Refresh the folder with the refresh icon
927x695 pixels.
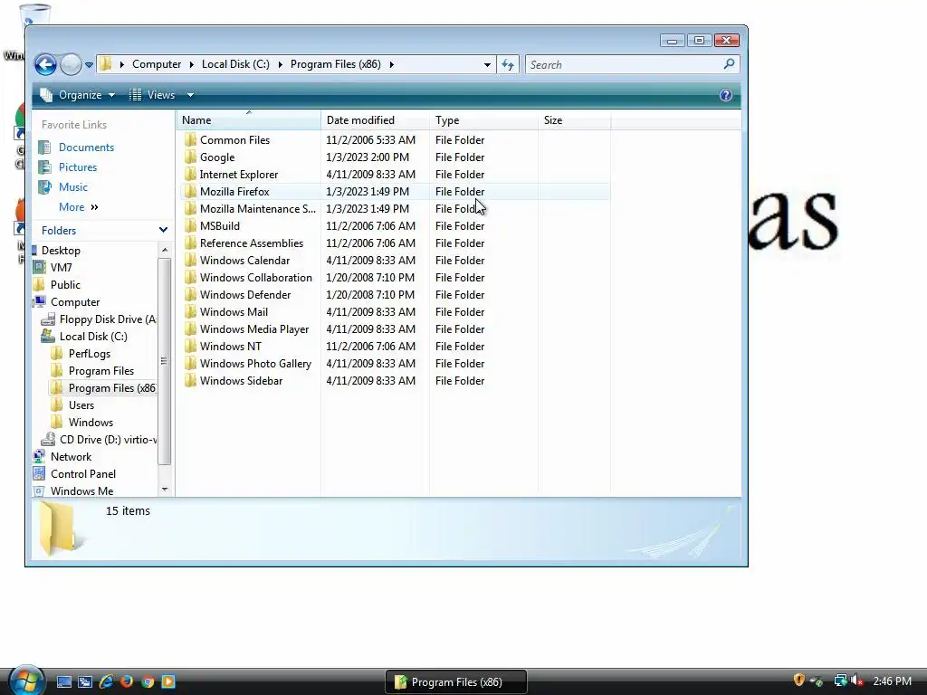(x=508, y=64)
